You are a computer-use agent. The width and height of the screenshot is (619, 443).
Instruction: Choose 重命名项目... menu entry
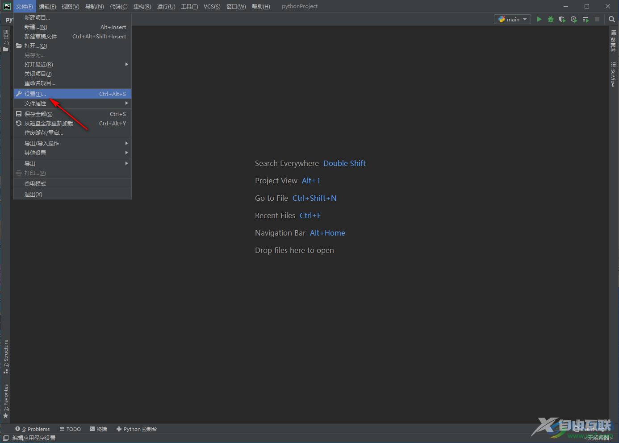pyautogui.click(x=72, y=83)
